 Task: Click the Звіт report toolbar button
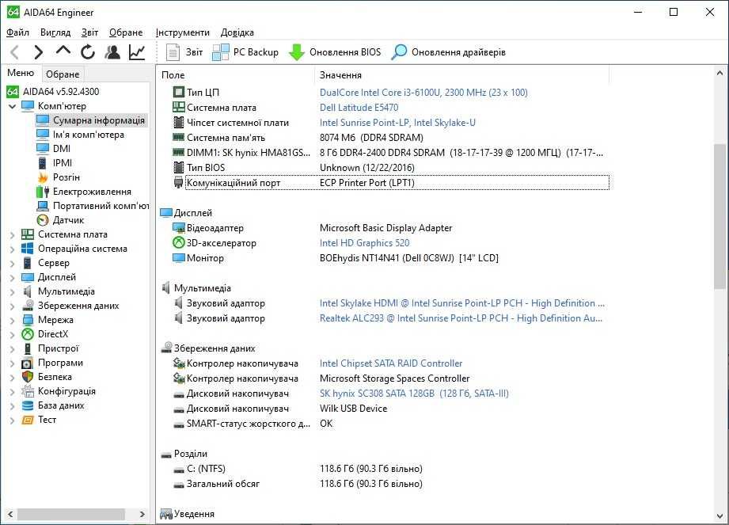[x=184, y=52]
